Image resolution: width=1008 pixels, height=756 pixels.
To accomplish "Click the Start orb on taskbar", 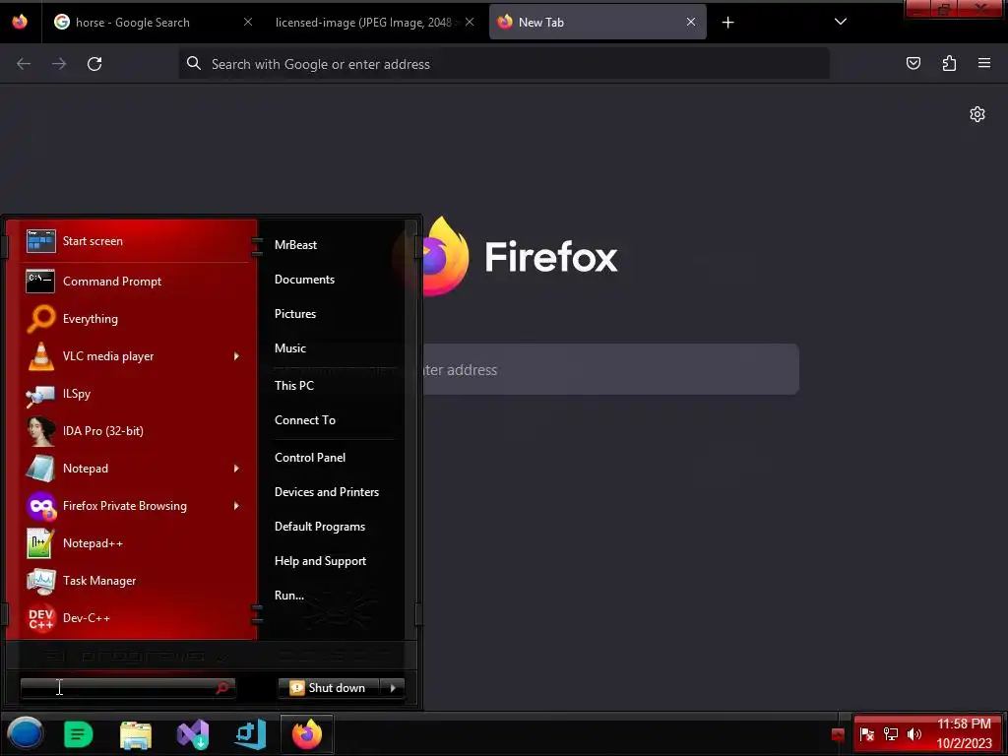I will [25, 733].
